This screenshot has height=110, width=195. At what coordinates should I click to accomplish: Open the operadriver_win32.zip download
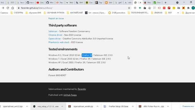(x=13, y=106)
